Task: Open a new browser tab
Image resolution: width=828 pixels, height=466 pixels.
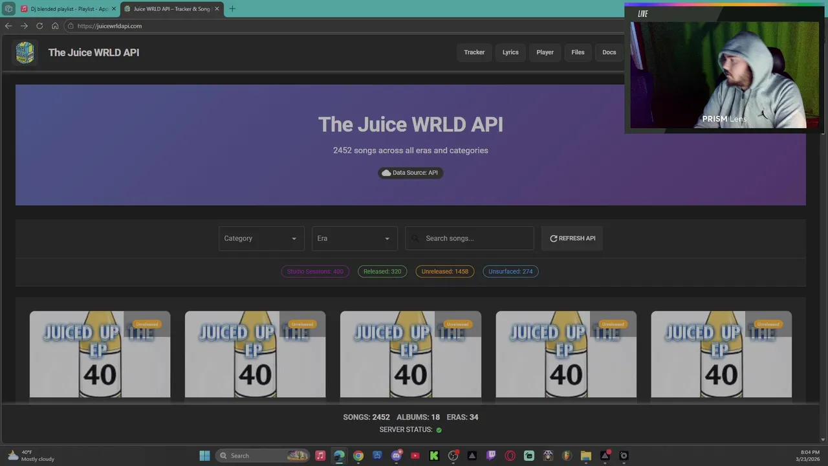Action: [x=232, y=9]
